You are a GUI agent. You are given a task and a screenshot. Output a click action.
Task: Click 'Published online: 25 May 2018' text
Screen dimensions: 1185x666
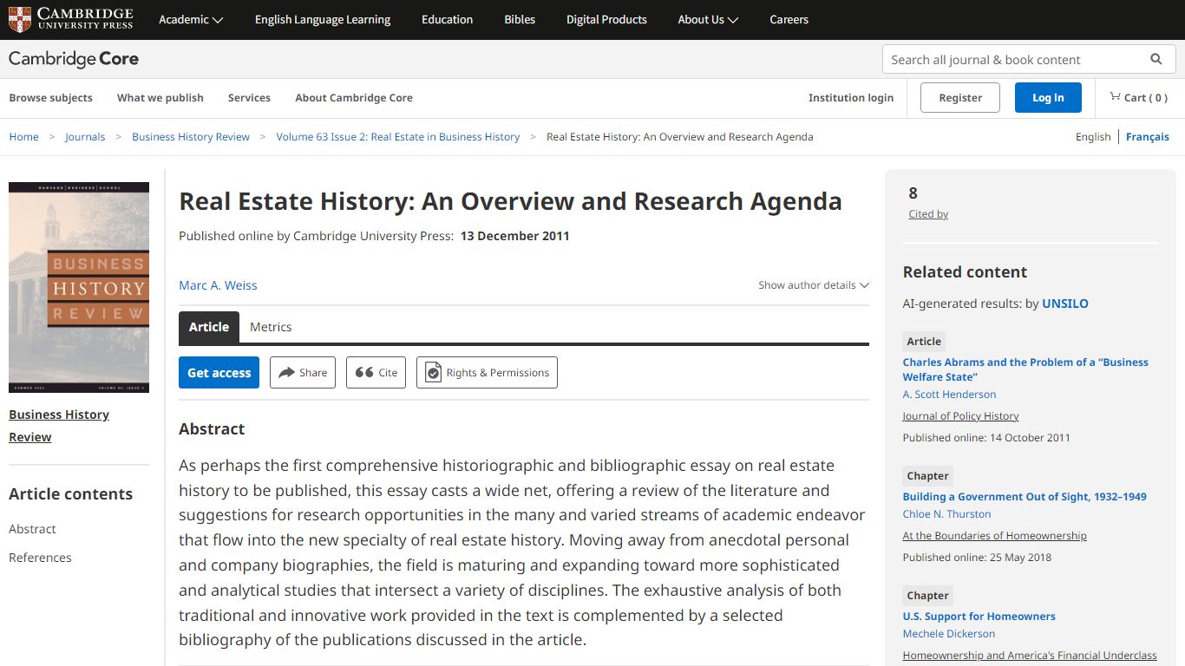click(x=977, y=558)
